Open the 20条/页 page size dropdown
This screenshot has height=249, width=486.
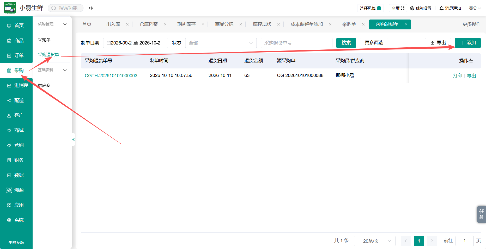(x=374, y=241)
